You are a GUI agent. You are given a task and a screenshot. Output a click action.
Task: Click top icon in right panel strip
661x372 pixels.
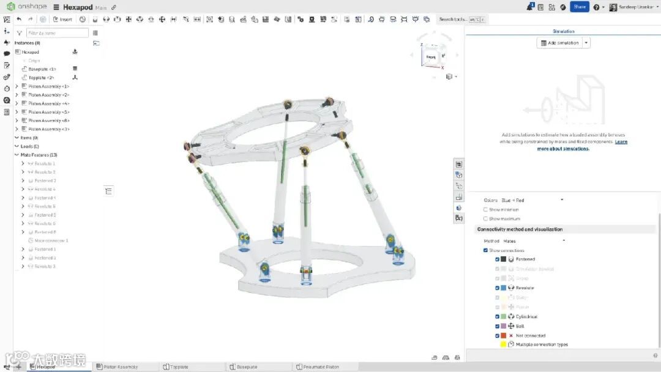pos(458,165)
